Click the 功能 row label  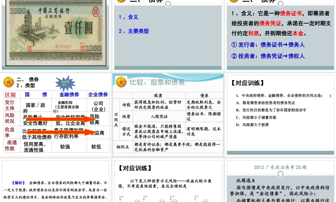click(126, 105)
